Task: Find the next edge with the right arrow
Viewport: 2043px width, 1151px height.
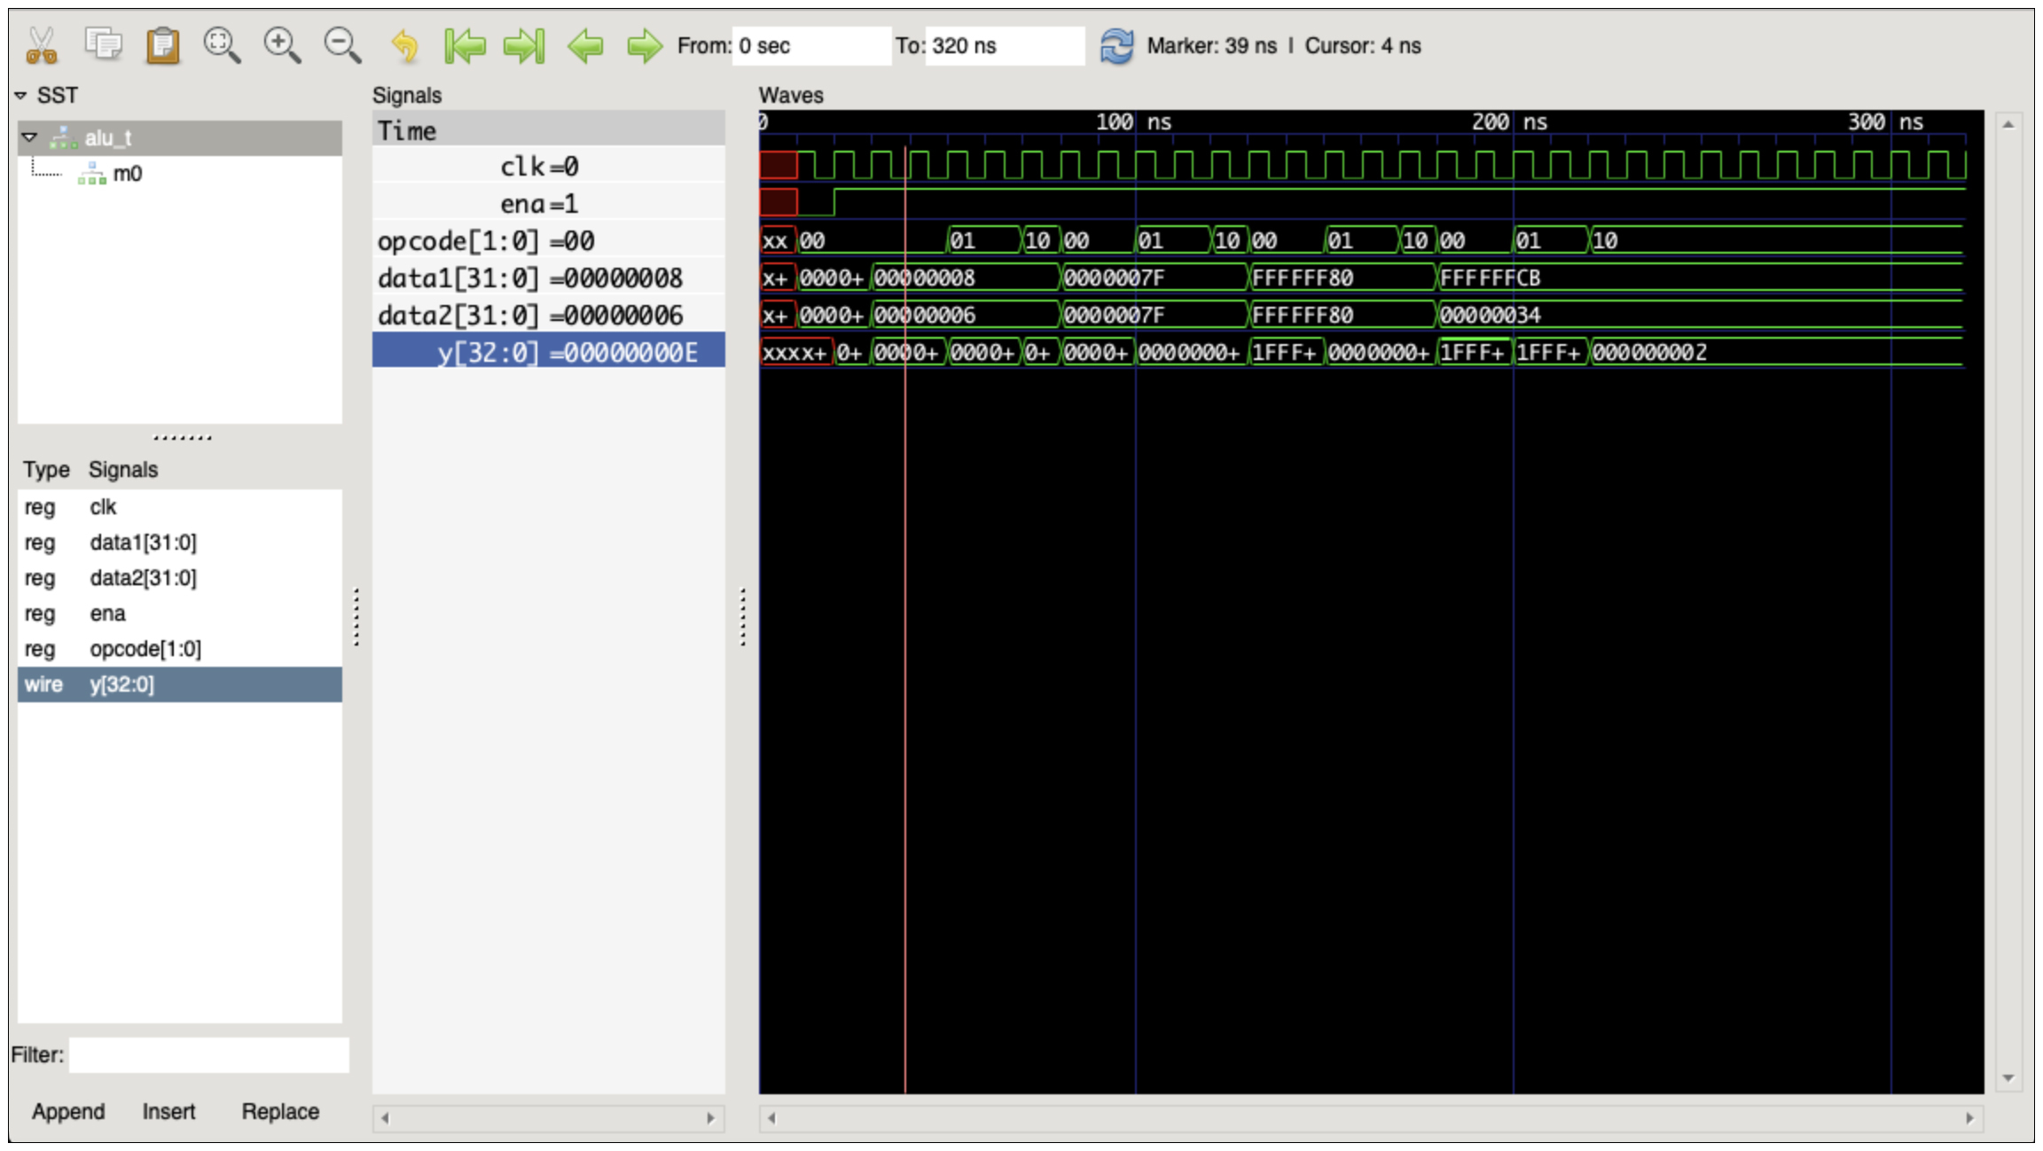Action: pyautogui.click(x=645, y=45)
